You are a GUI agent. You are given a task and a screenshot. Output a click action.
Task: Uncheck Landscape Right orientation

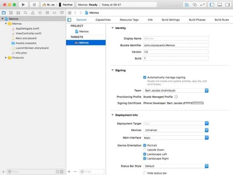(x=145, y=159)
